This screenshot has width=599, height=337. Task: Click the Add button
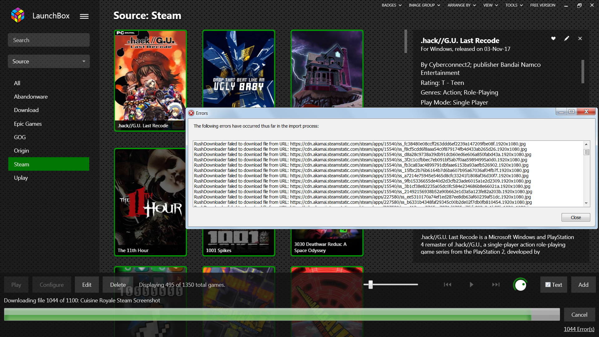click(x=583, y=285)
